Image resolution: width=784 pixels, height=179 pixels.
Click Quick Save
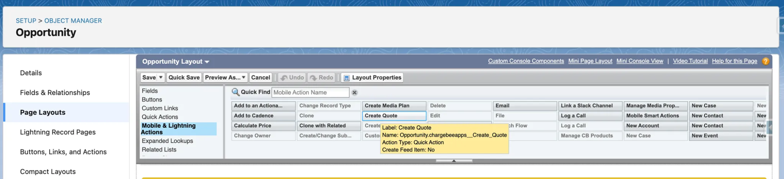pyautogui.click(x=184, y=78)
